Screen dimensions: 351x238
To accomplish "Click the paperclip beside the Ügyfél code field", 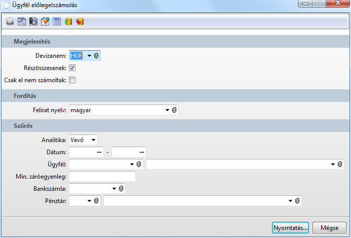I will (139, 164).
